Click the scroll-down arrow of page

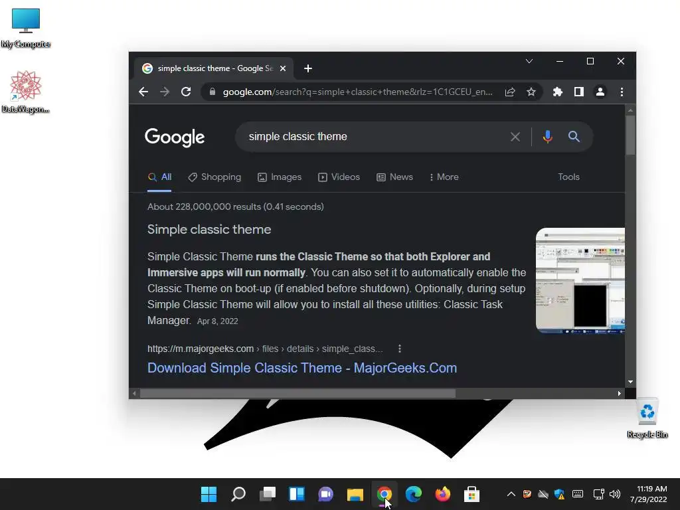[630, 382]
